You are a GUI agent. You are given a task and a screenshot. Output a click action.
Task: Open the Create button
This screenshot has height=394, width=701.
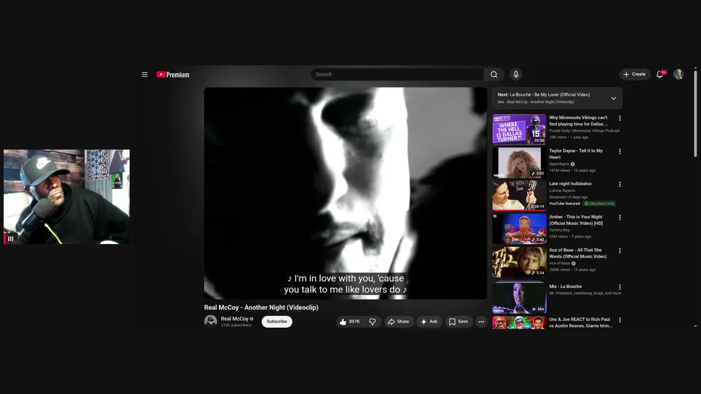coord(635,74)
